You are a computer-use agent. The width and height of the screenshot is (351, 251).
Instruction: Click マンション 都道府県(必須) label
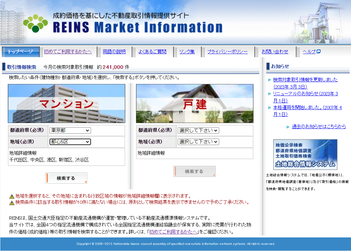click(x=27, y=130)
